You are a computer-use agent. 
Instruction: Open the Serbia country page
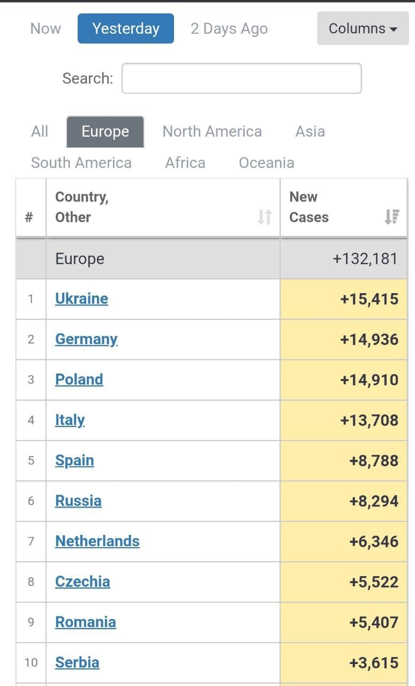click(x=77, y=662)
